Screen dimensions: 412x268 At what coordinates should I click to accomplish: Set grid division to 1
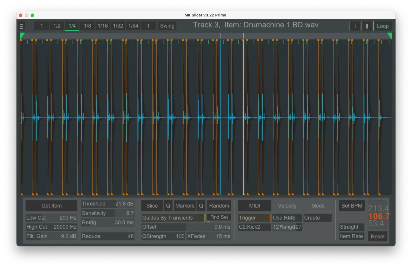click(41, 26)
